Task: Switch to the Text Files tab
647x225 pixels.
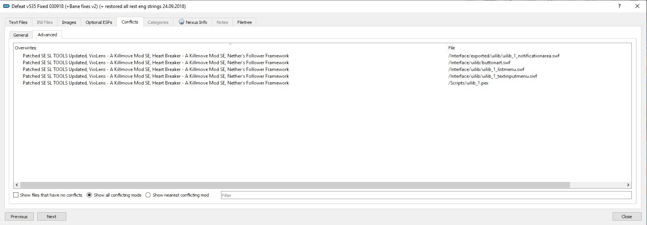Action: (18, 22)
